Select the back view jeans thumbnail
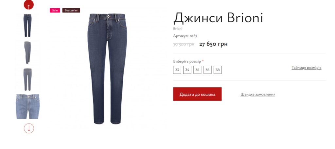The width and height of the screenshot is (335, 149). click(27, 79)
